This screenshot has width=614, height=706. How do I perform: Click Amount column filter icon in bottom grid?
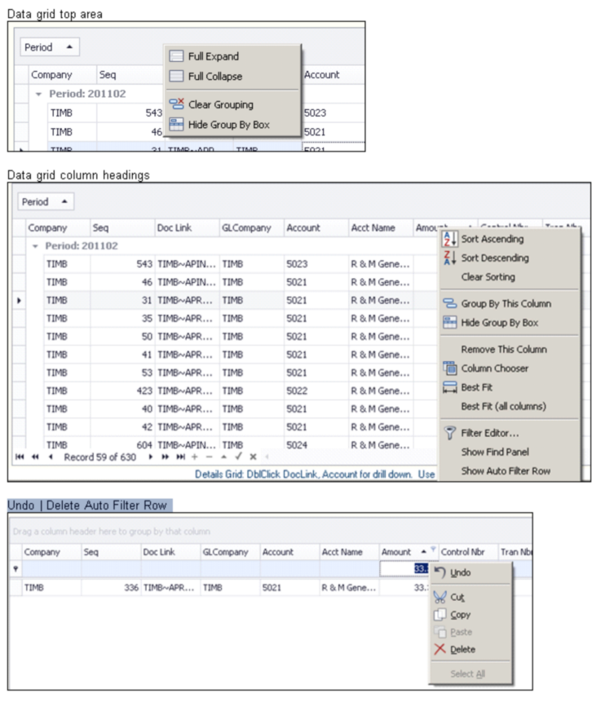(433, 549)
